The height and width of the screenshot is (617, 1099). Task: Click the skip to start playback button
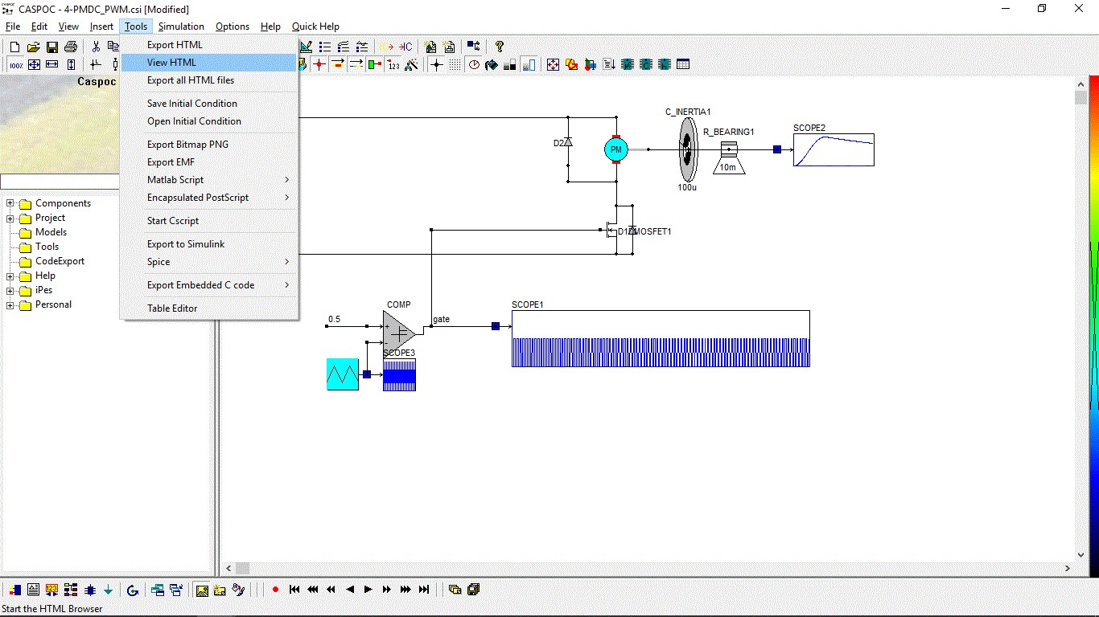point(294,590)
